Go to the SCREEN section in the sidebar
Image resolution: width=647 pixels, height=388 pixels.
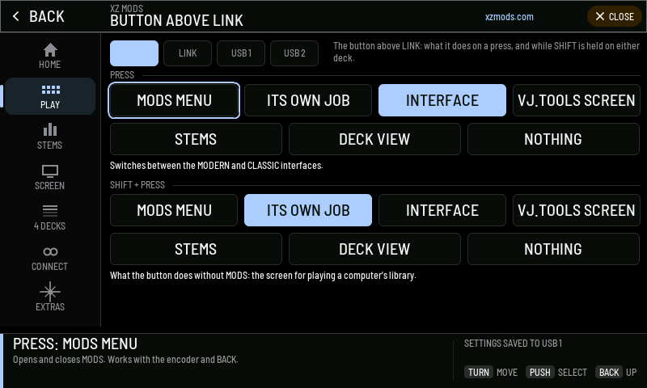(x=50, y=177)
